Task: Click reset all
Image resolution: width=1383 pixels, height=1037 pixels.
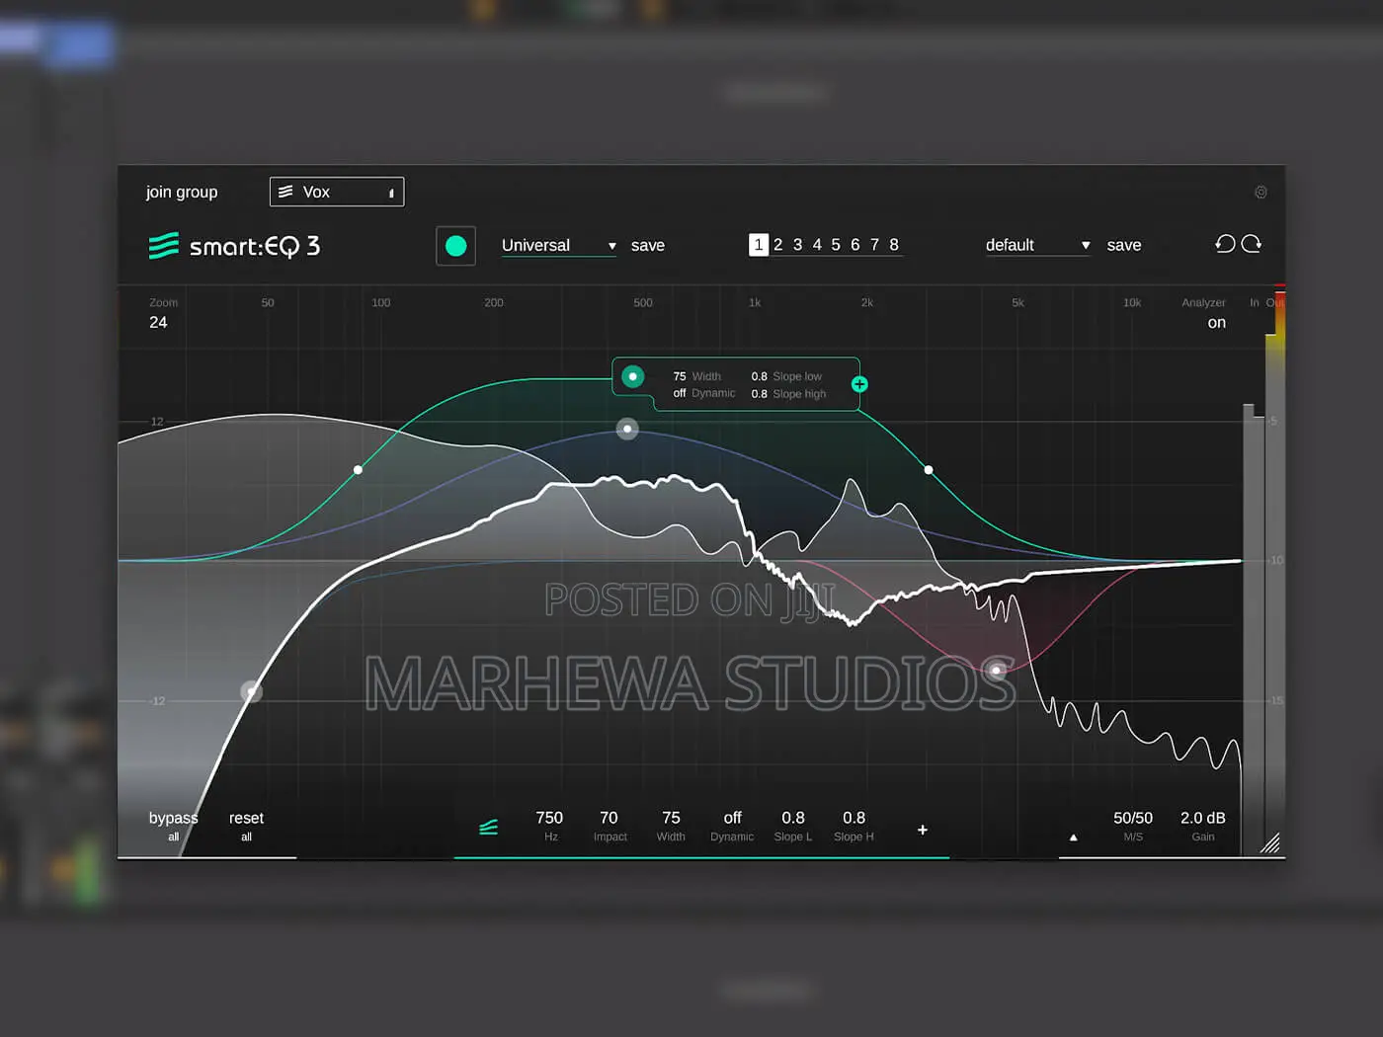Action: click(246, 826)
